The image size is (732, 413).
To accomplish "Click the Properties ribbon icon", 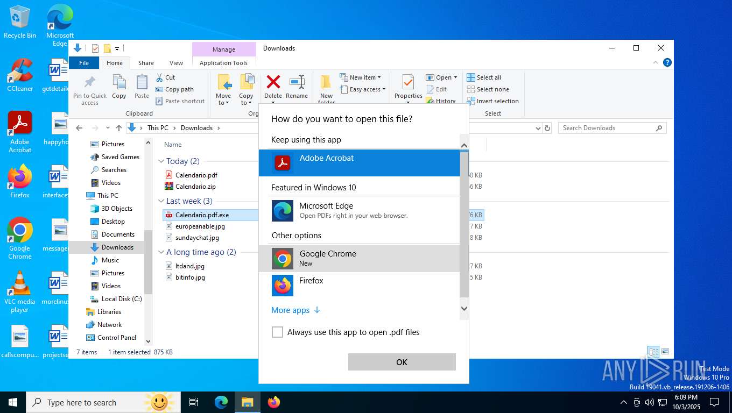I will tap(408, 83).
